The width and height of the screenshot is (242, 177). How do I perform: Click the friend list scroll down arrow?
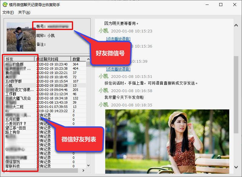[x=88, y=165]
